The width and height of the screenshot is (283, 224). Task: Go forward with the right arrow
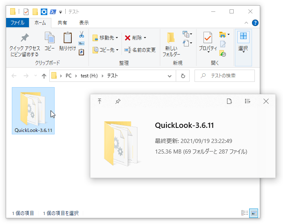click(26, 76)
